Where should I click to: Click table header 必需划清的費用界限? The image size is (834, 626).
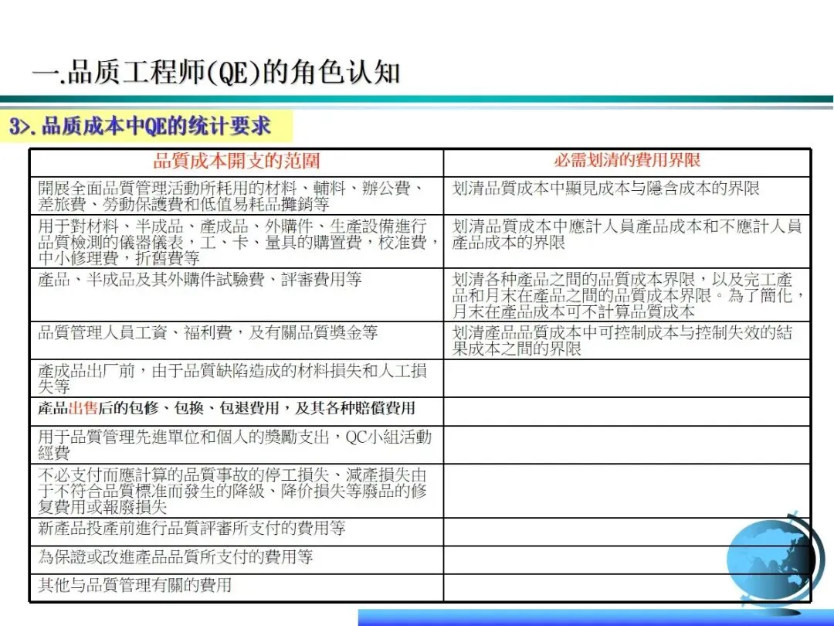tap(627, 160)
